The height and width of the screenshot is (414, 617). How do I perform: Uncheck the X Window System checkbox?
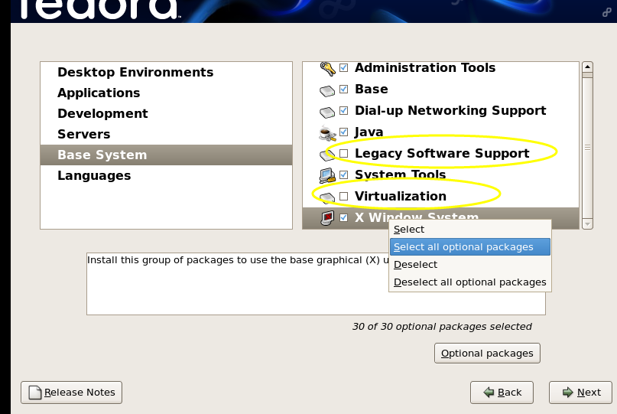(343, 217)
